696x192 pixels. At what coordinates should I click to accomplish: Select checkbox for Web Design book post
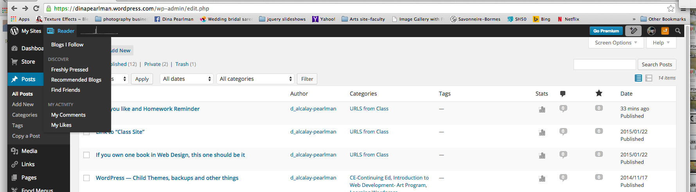click(x=86, y=155)
